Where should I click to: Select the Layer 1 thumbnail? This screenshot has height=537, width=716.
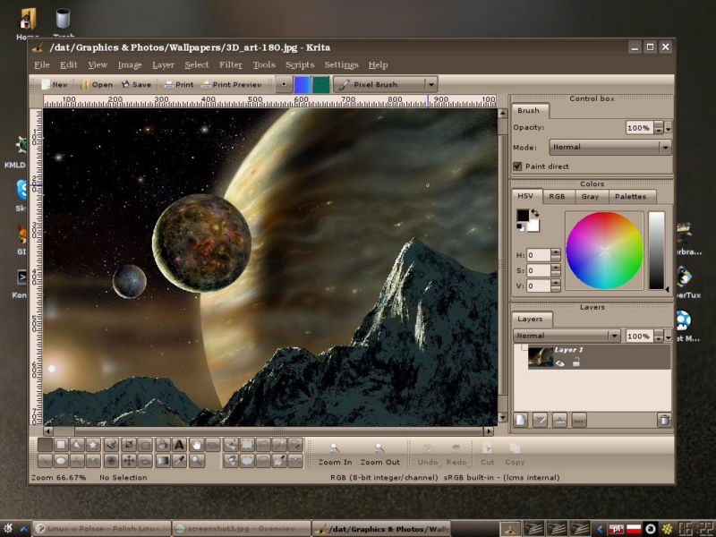[541, 357]
